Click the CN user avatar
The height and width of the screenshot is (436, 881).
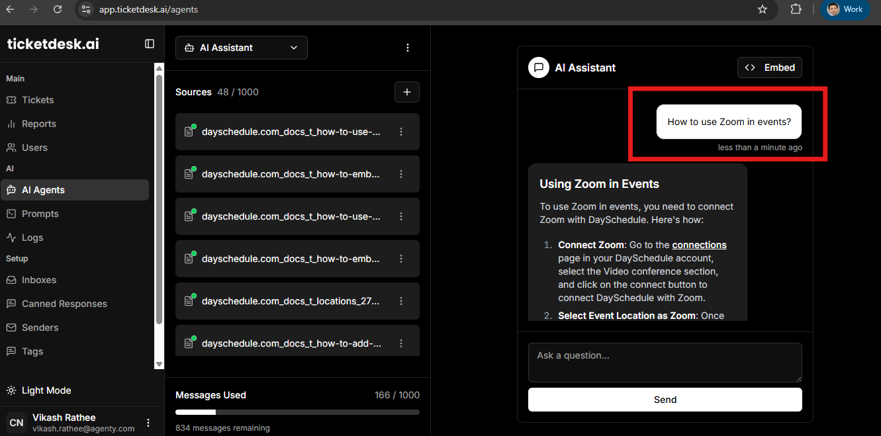click(17, 423)
